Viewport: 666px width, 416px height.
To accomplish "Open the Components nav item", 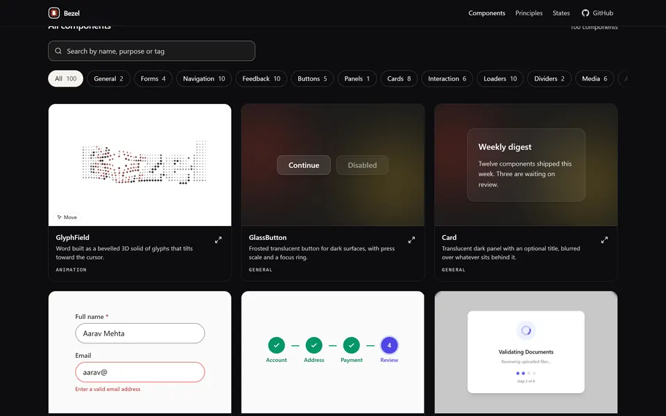I will 487,13.
